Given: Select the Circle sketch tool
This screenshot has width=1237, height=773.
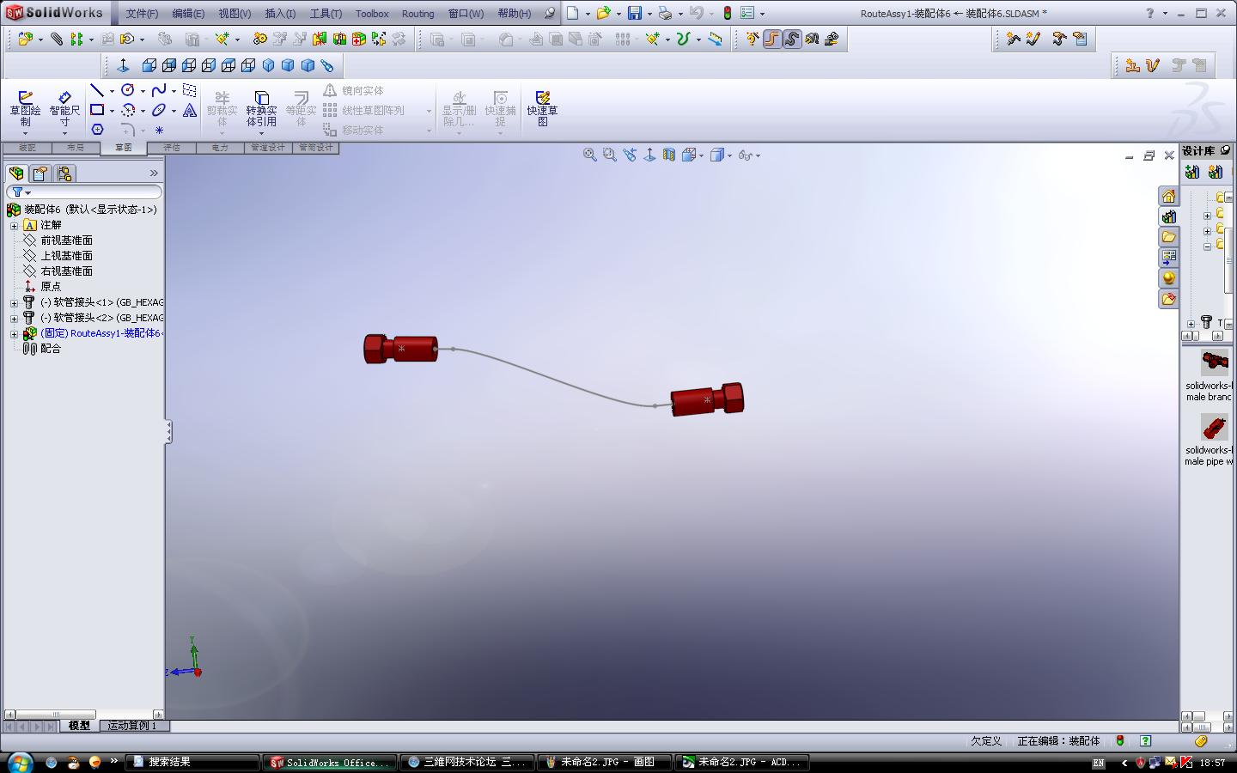Looking at the screenshot, I should (128, 90).
